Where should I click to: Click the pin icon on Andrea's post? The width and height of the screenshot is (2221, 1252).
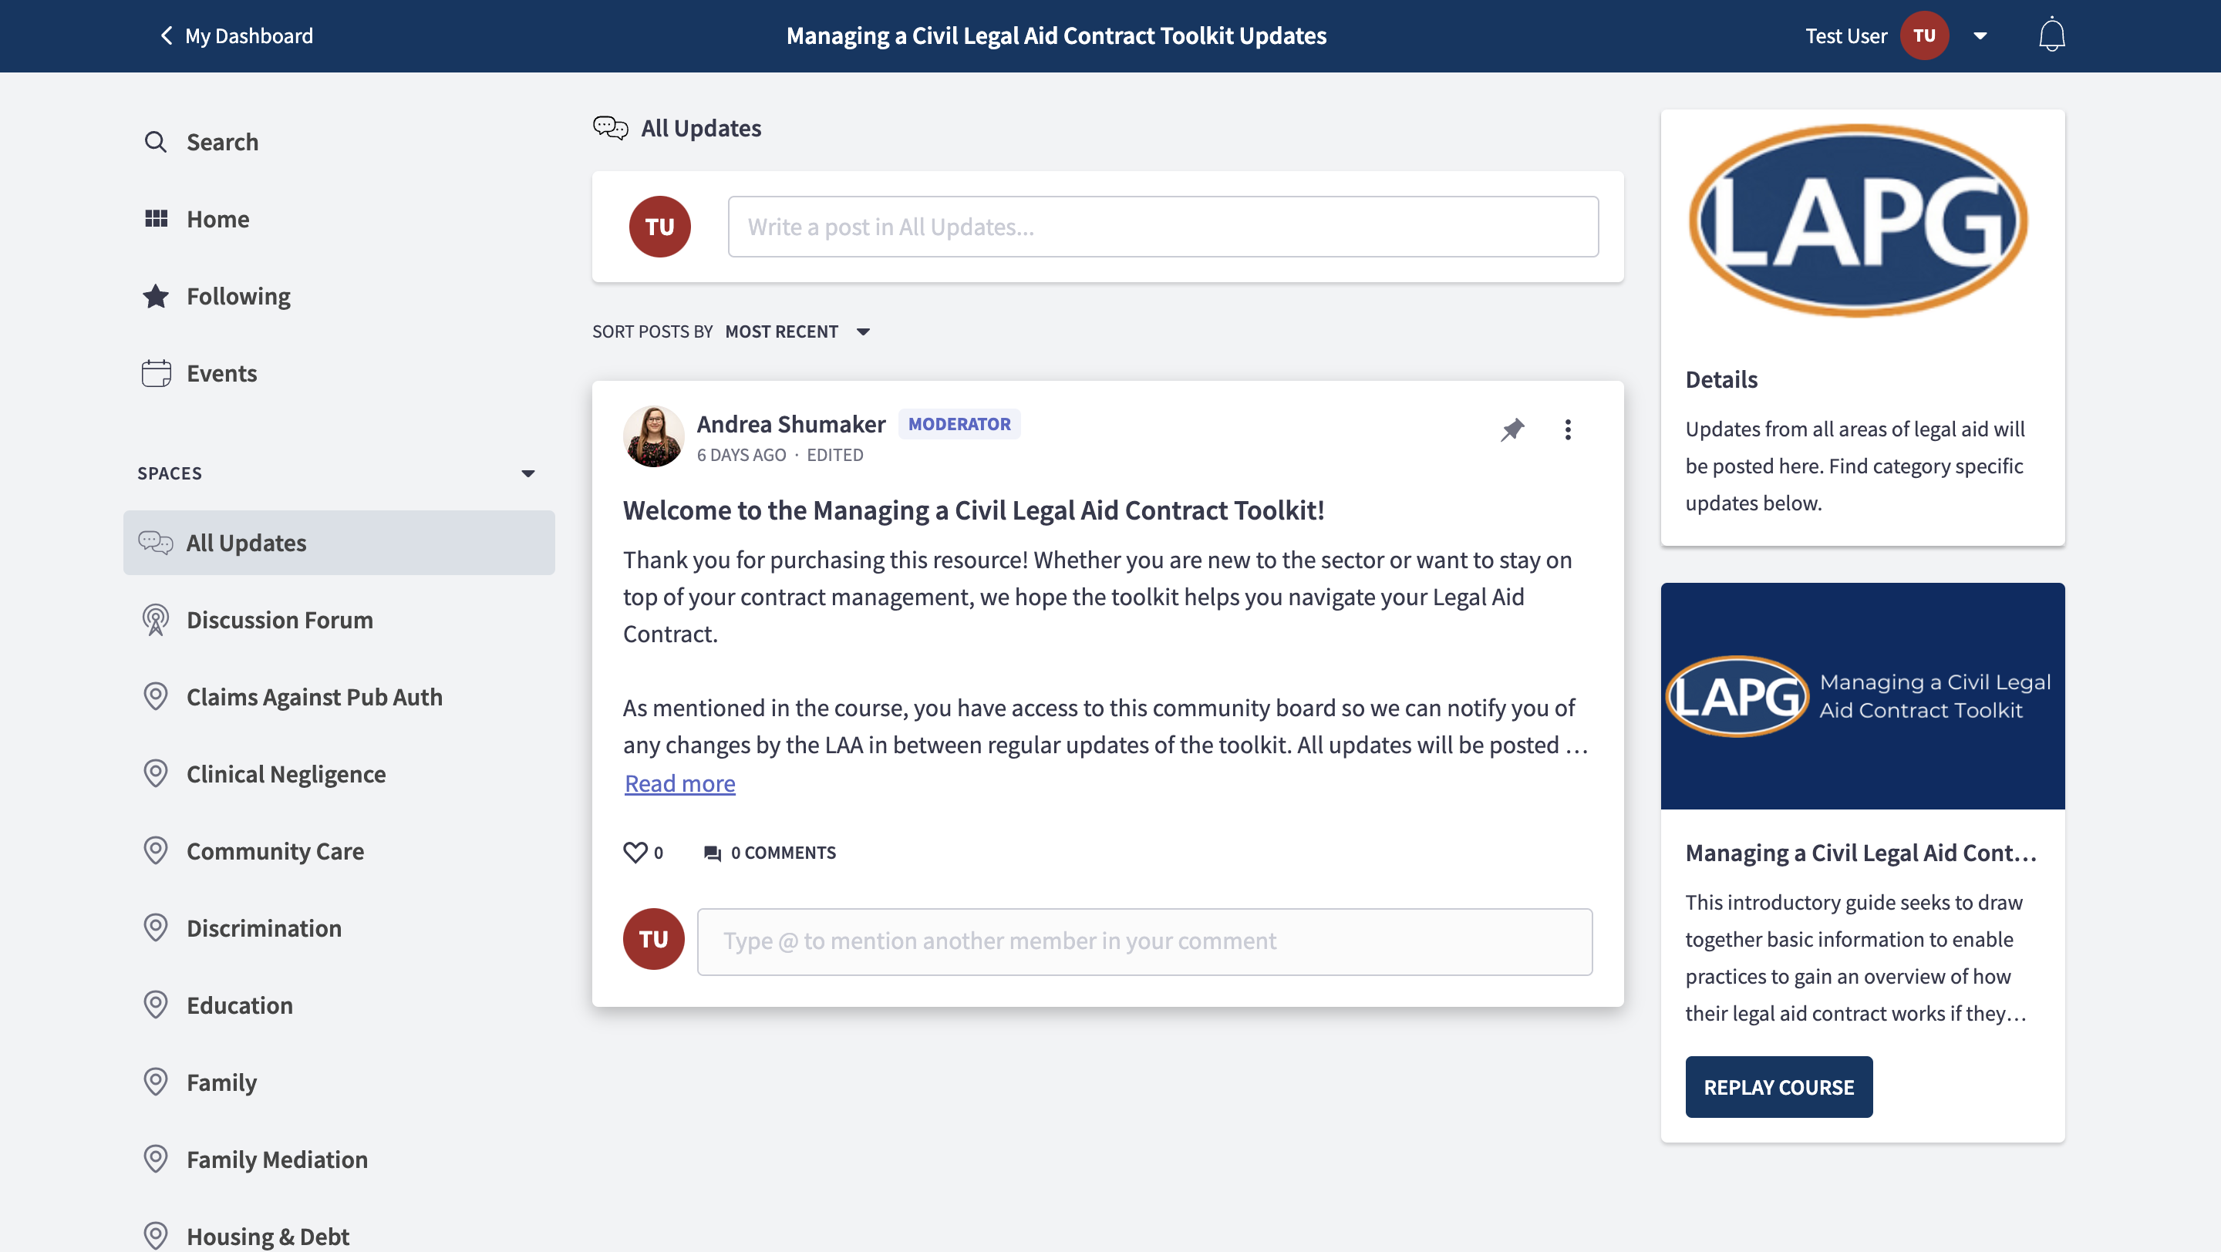[1512, 429]
